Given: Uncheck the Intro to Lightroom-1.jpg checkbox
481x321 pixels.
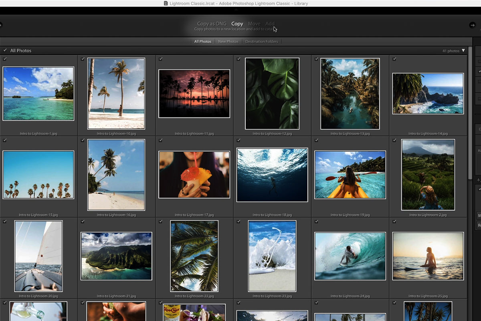Looking at the screenshot, I should 5,59.
